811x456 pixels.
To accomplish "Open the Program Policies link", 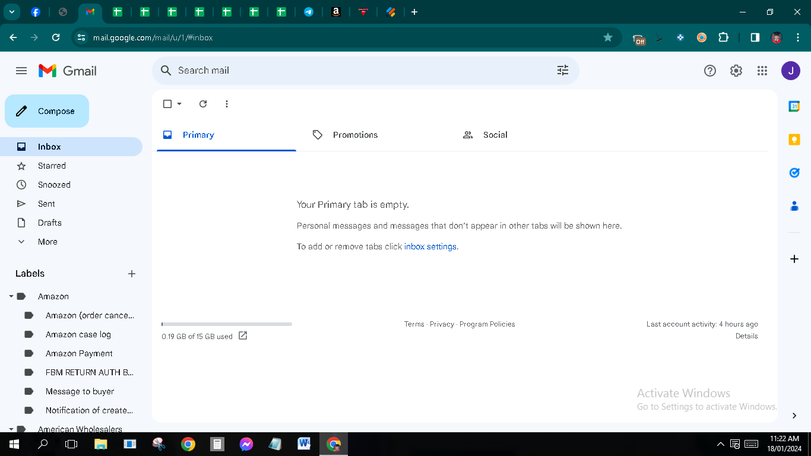I will point(487,324).
